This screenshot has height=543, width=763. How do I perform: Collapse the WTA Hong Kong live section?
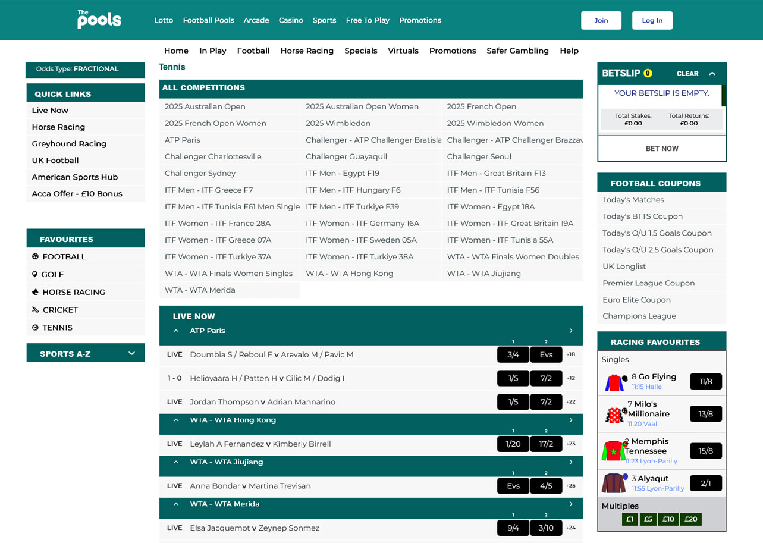(176, 420)
